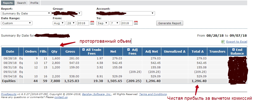
Task: Open the PropReports footer link
Action: tap(9, 94)
